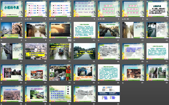
Task: Select slide 27 thumbnail
Action: [133, 72]
